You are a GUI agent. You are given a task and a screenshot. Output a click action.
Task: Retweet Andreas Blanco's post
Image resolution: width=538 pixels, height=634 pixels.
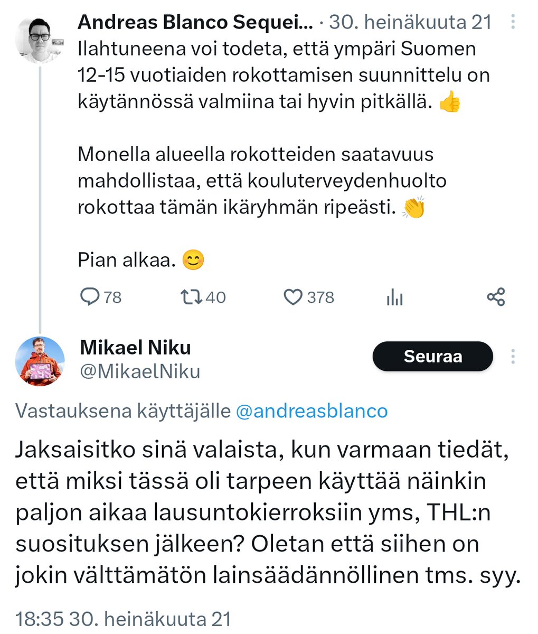click(191, 297)
